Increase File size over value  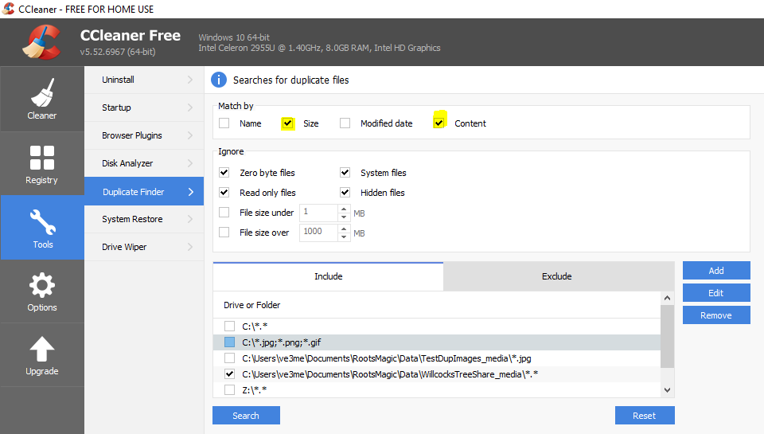[x=344, y=229]
